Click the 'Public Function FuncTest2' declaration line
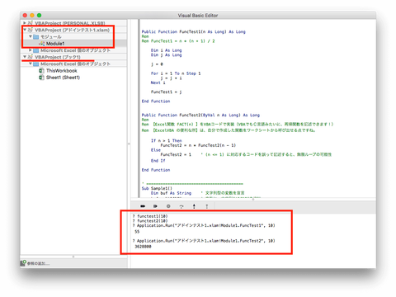396x297 pixels. click(x=200, y=115)
